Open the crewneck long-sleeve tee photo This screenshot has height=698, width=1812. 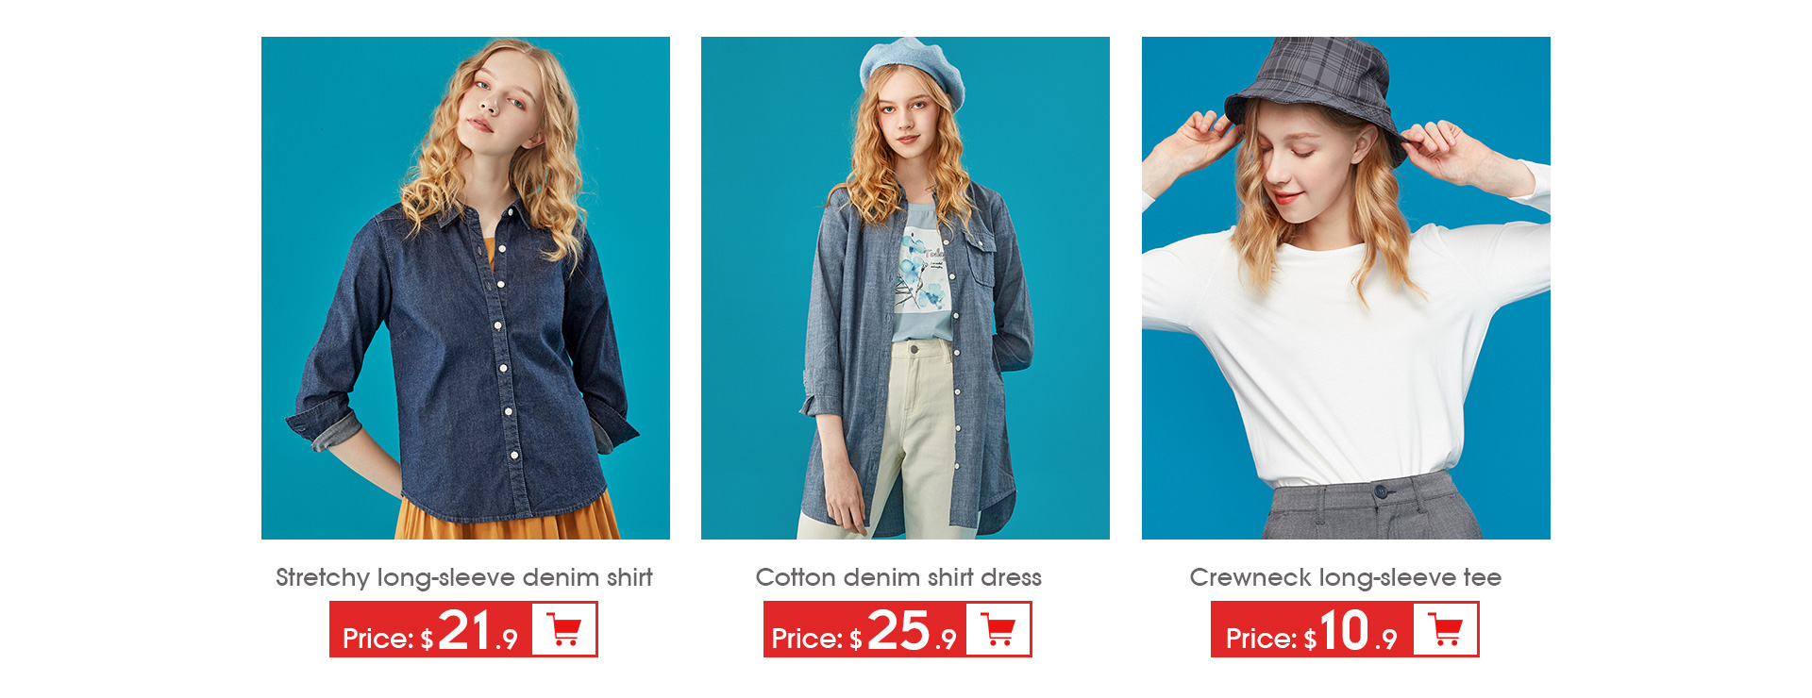click(1346, 288)
